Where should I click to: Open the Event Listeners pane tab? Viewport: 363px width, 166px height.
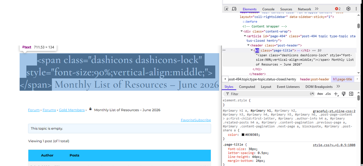click(288, 87)
